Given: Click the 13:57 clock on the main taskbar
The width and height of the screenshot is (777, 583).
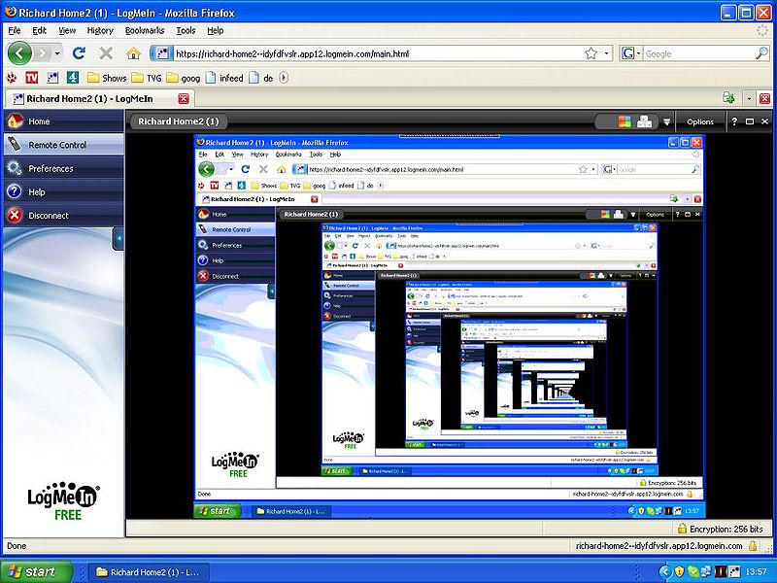Looking at the screenshot, I should (x=757, y=572).
